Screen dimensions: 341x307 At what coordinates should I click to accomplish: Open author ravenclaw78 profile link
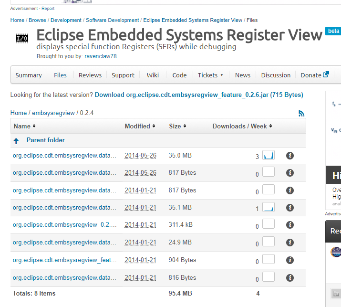point(100,56)
